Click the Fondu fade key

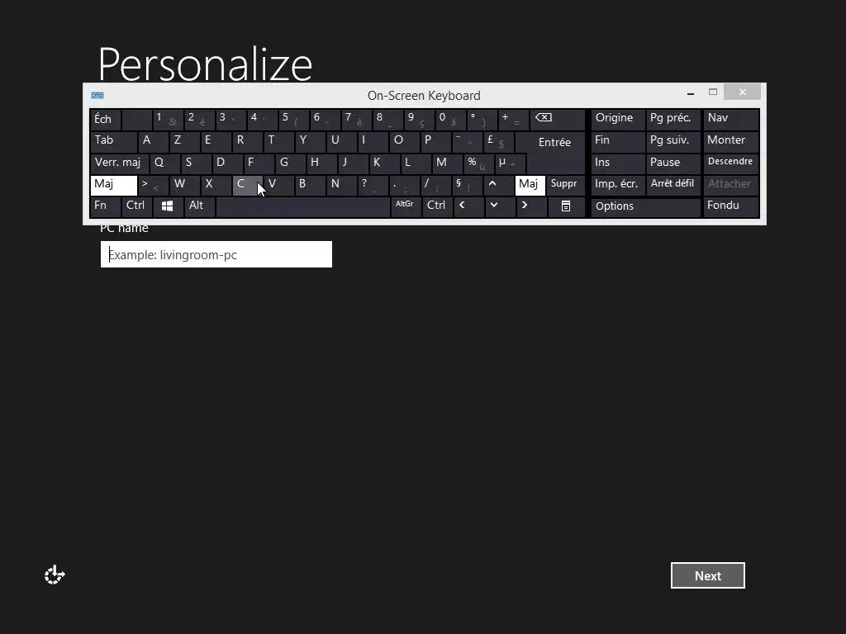(732, 206)
